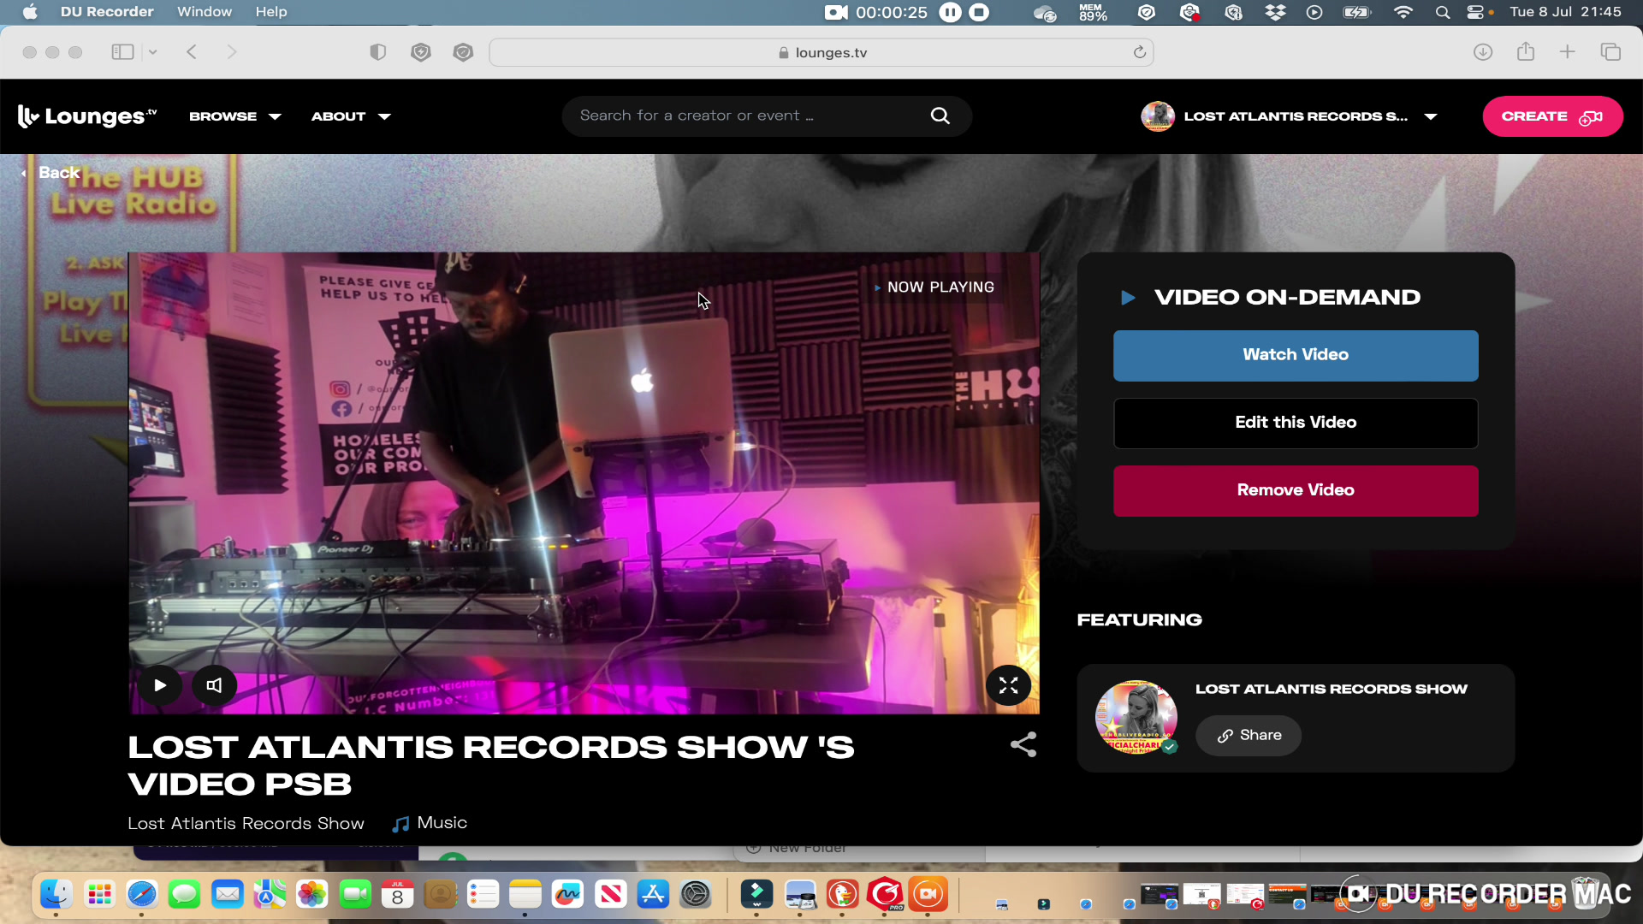The image size is (1643, 924).
Task: Click the Remove Video button
Action: [x=1296, y=490]
